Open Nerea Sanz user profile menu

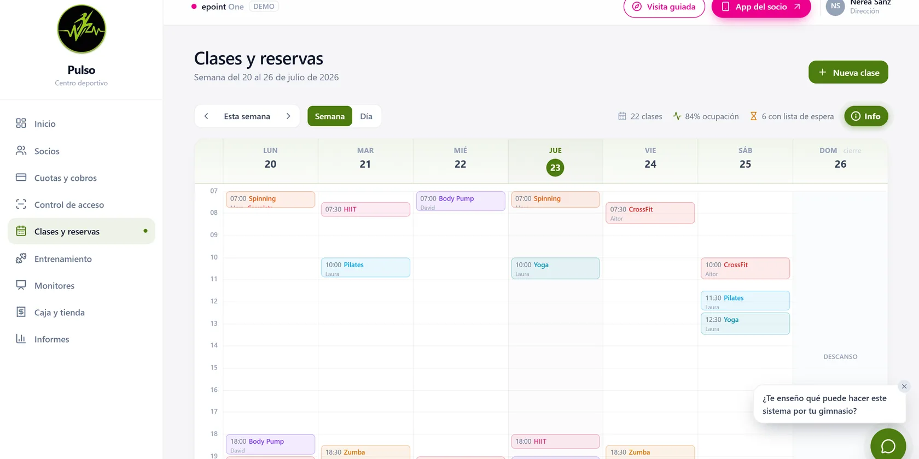[x=859, y=7]
